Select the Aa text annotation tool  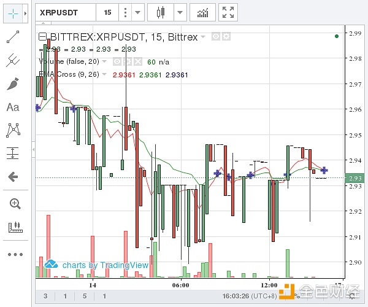point(13,107)
